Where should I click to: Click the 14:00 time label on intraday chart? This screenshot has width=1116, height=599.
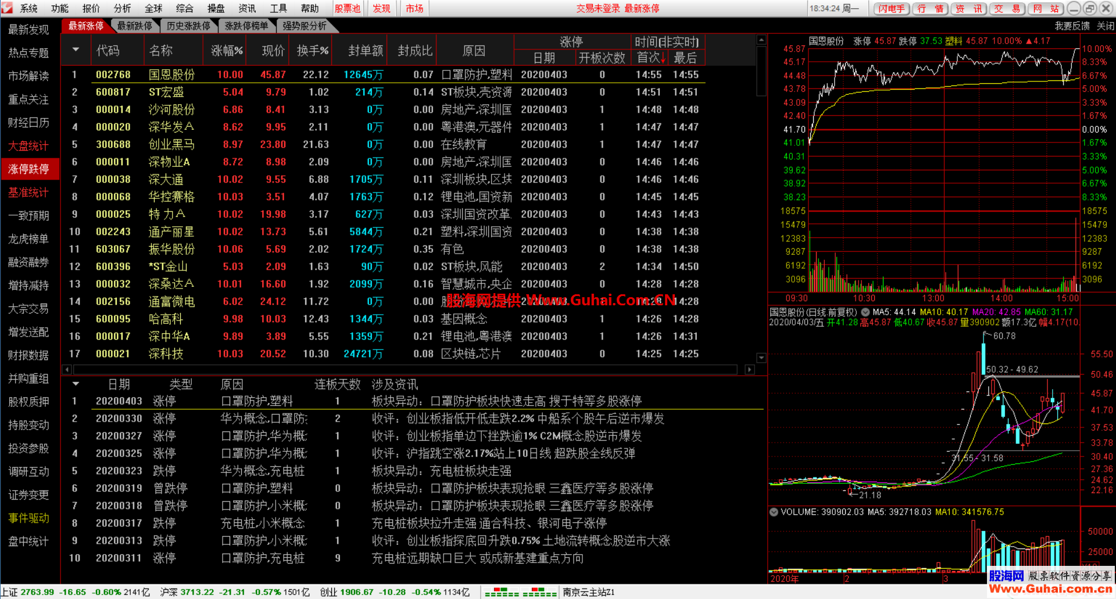coord(1001,298)
